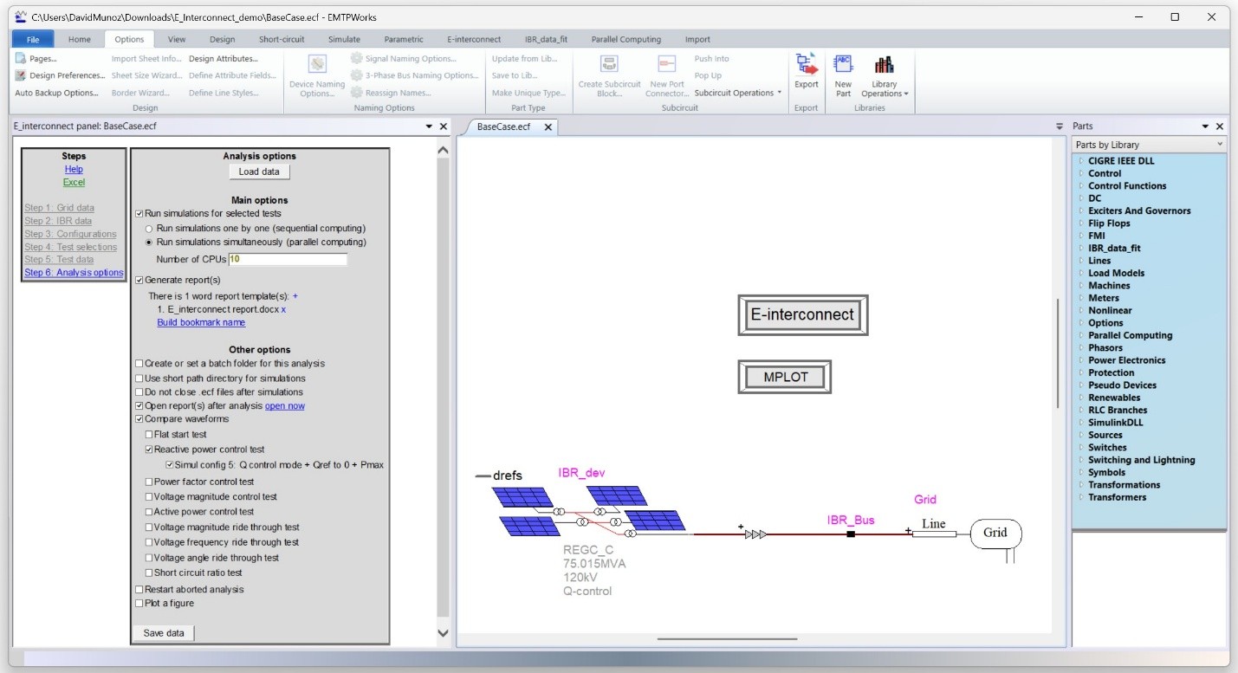Click the Export icon in the ribbon
This screenshot has height=673, width=1238.
click(x=807, y=66)
